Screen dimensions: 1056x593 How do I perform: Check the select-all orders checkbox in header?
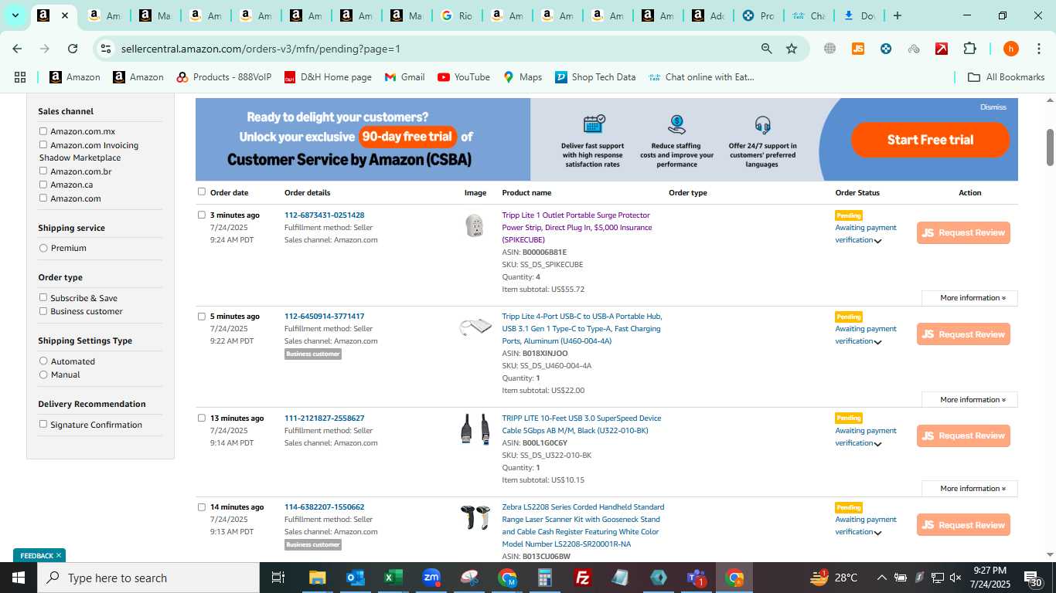(202, 191)
